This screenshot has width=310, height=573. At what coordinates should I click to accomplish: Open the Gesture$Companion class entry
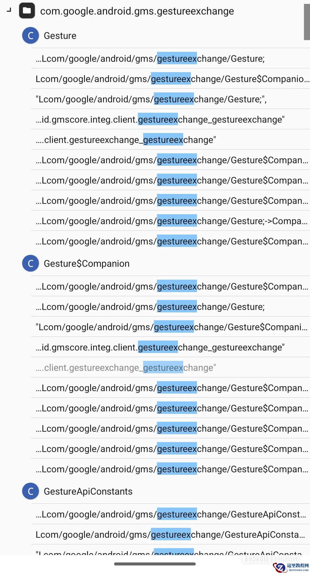[x=87, y=264]
